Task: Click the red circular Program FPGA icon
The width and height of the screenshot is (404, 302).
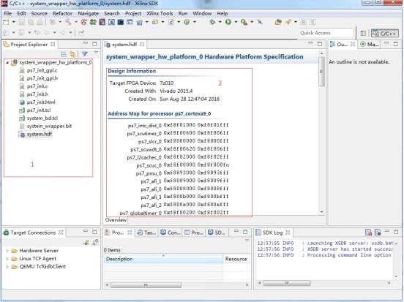Action: click(83, 22)
